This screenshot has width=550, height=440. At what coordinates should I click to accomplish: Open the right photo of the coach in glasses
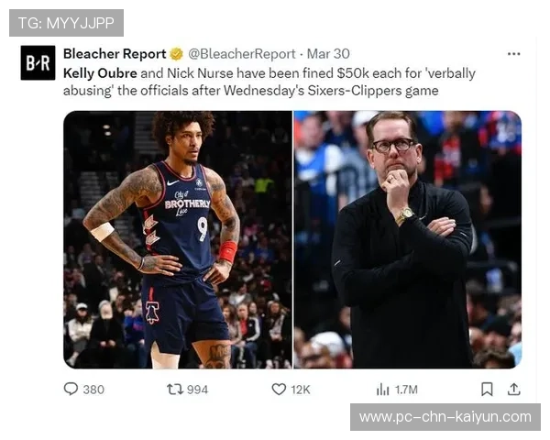pyautogui.click(x=408, y=239)
